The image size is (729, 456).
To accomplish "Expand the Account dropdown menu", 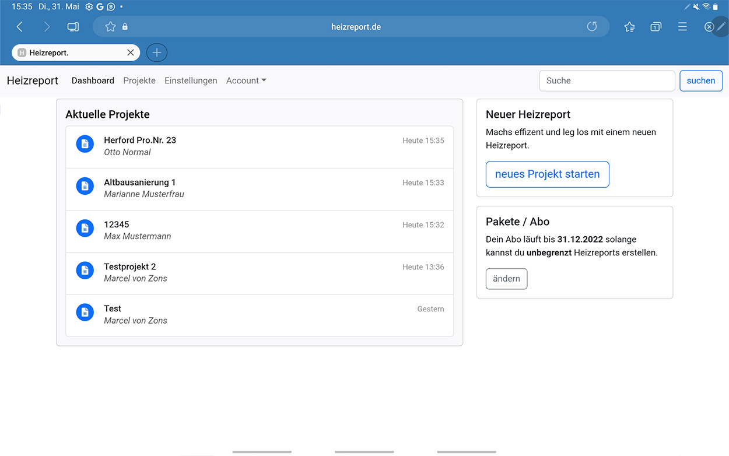I will [246, 80].
